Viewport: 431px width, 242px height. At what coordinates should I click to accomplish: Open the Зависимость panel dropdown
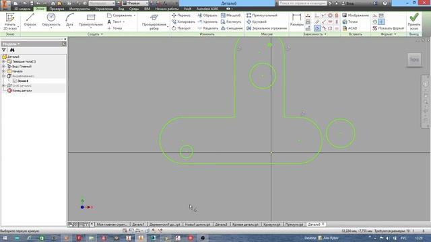point(314,34)
